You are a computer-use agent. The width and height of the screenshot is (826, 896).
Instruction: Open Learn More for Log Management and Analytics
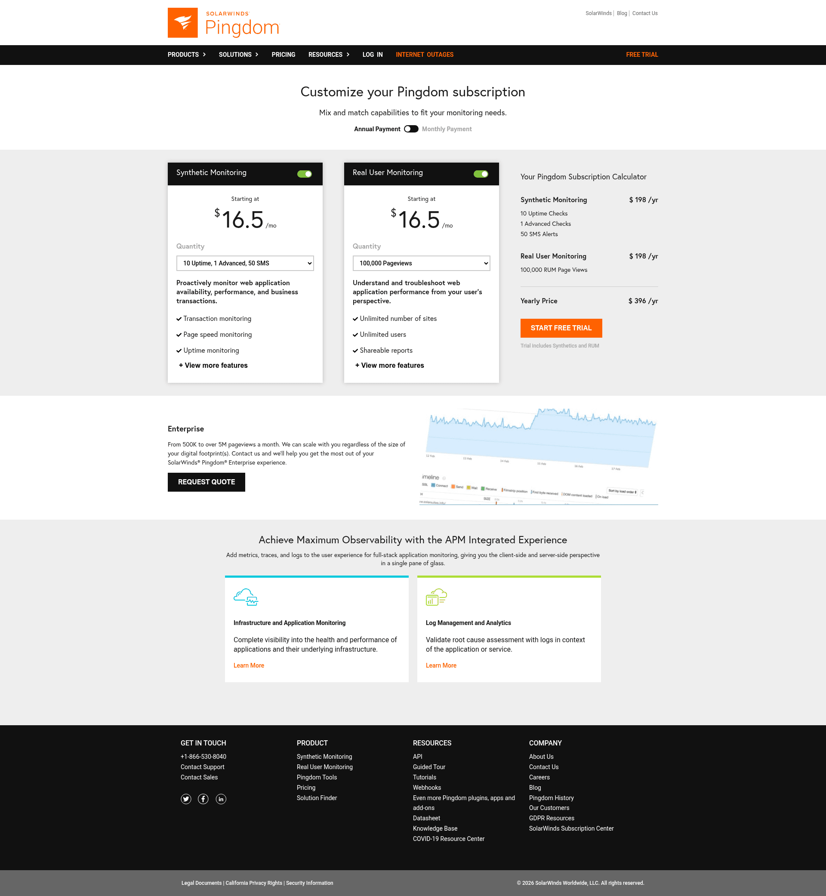(x=441, y=665)
